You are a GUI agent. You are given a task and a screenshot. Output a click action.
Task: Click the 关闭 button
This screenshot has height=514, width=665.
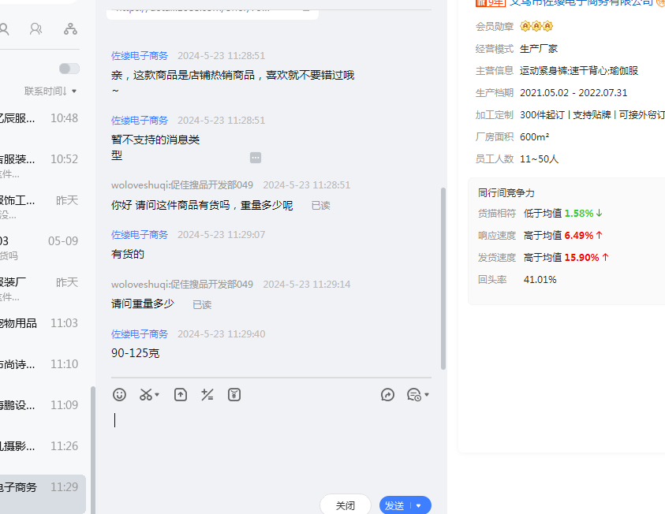click(x=346, y=505)
